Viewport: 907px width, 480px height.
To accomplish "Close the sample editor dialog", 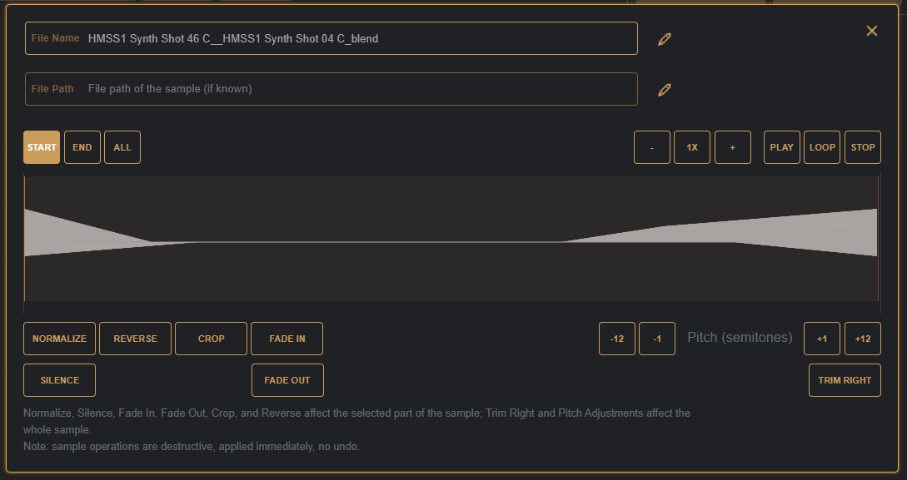I will (x=872, y=31).
